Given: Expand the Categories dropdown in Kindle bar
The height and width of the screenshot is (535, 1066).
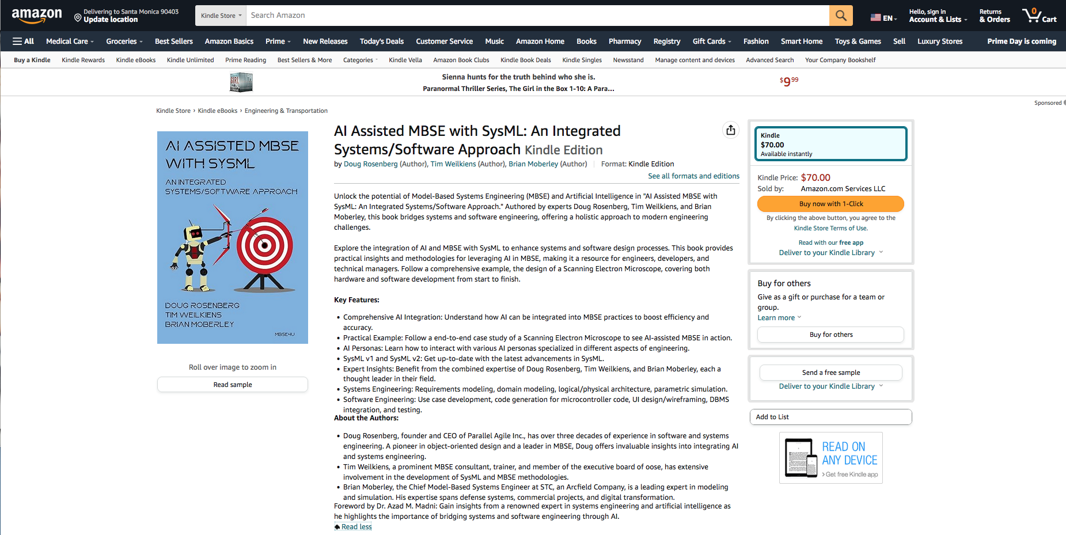Looking at the screenshot, I should [x=361, y=60].
